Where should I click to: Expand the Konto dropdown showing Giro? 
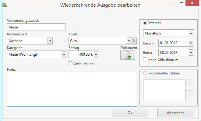coord(129,41)
